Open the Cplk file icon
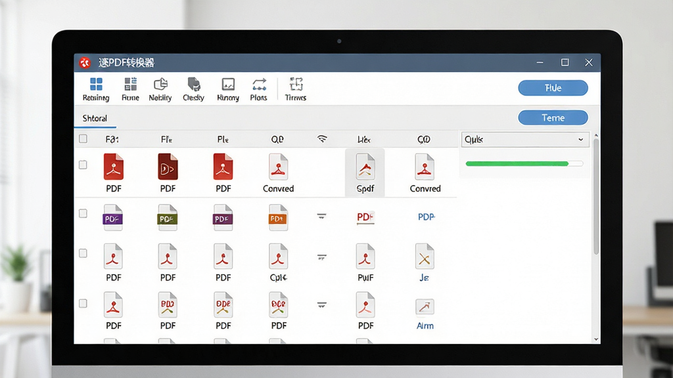Image resolution: width=673 pixels, height=378 pixels. pos(278,257)
